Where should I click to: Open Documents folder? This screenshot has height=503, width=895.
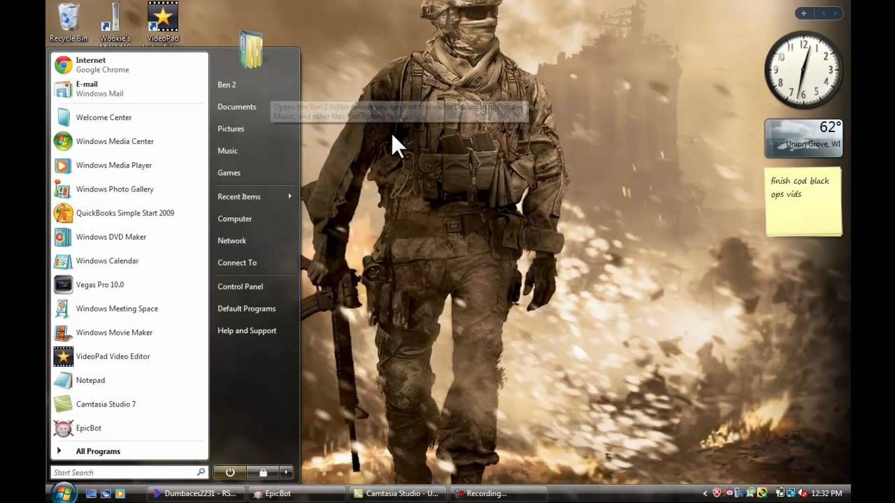(255, 107)
